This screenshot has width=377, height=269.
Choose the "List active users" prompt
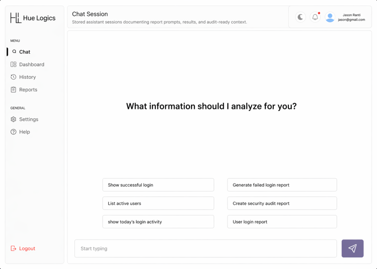coord(158,203)
